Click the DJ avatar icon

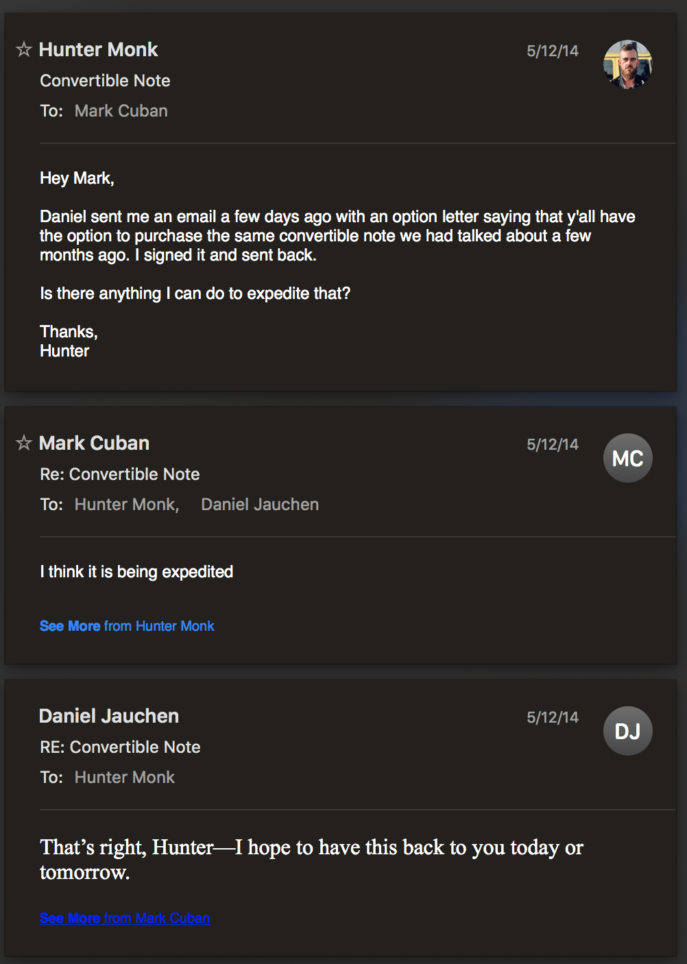point(628,731)
